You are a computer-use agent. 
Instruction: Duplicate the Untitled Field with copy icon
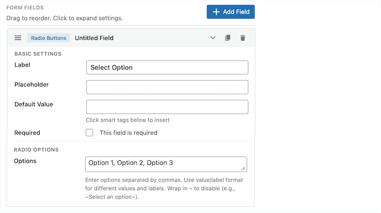[x=227, y=38]
